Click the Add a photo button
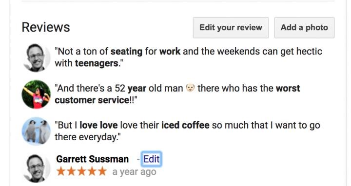351x186 pixels. (304, 27)
